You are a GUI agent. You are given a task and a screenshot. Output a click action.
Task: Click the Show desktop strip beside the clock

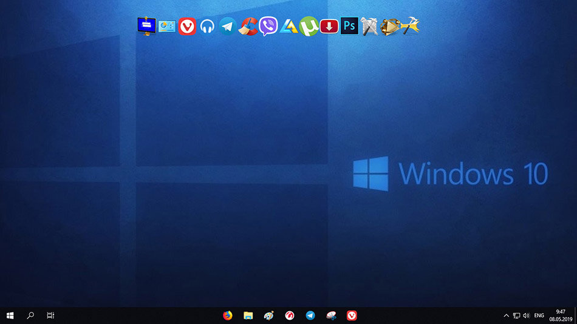pos(576,316)
